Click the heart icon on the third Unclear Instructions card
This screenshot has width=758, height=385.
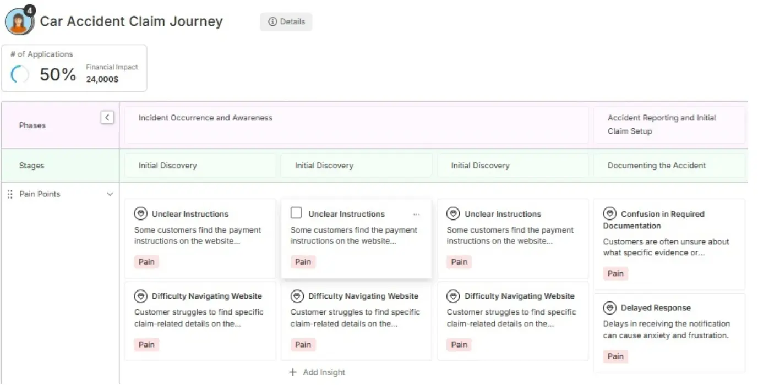(453, 213)
